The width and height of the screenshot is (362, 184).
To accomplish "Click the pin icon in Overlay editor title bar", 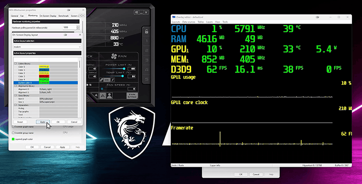I will [318, 17].
